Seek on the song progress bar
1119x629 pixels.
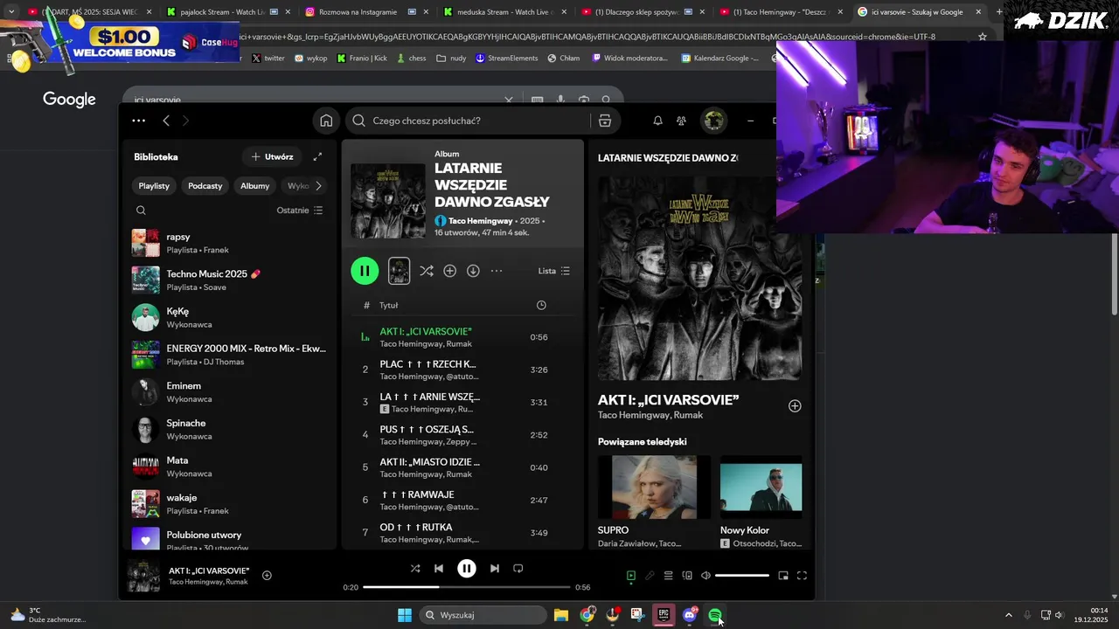pos(466,587)
